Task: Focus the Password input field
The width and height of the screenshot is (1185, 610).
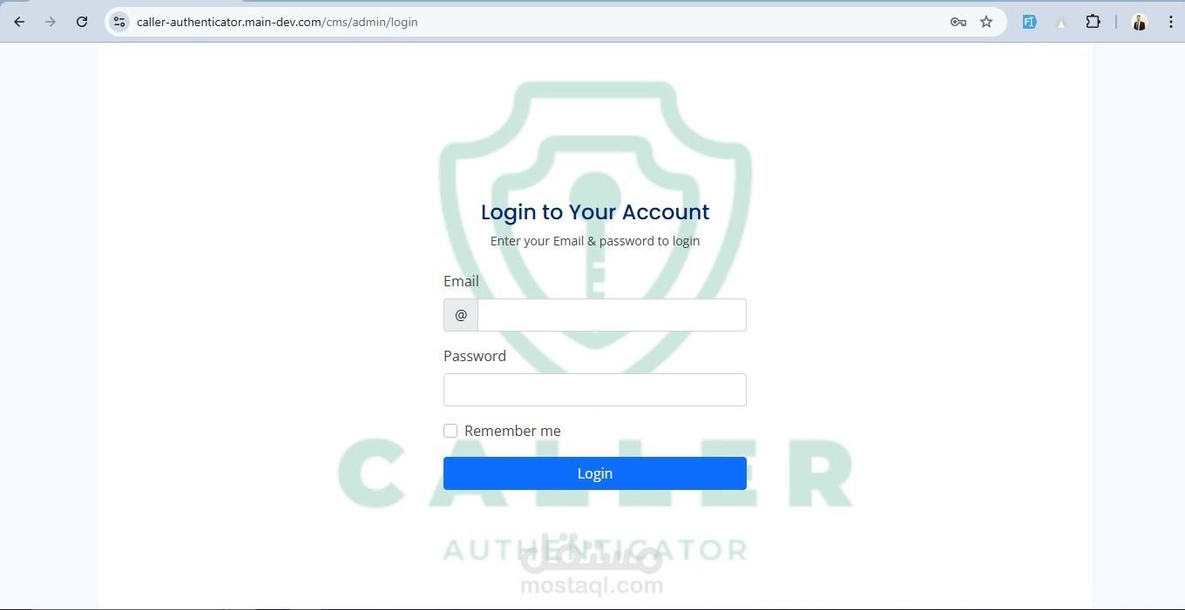Action: pos(595,390)
